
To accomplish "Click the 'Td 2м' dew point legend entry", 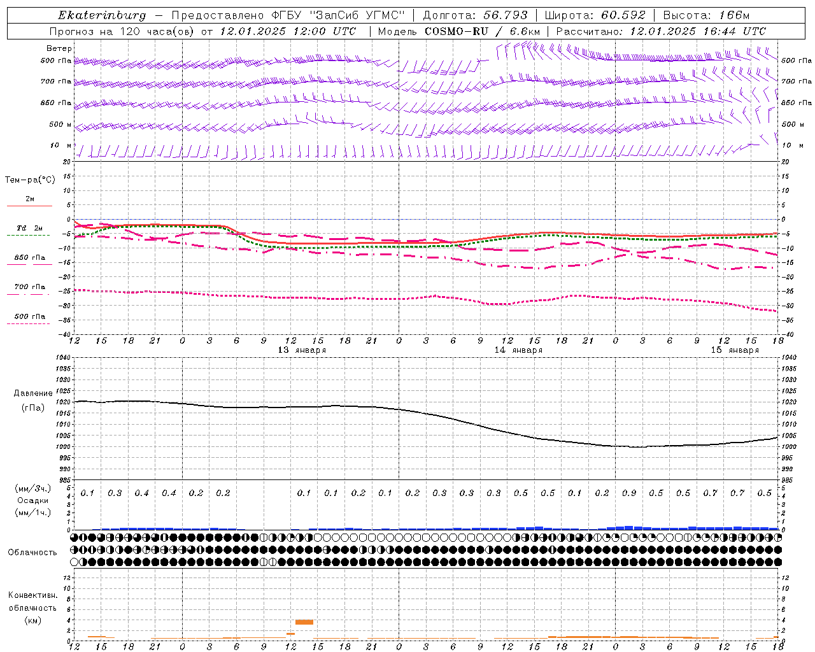I will (x=30, y=228).
